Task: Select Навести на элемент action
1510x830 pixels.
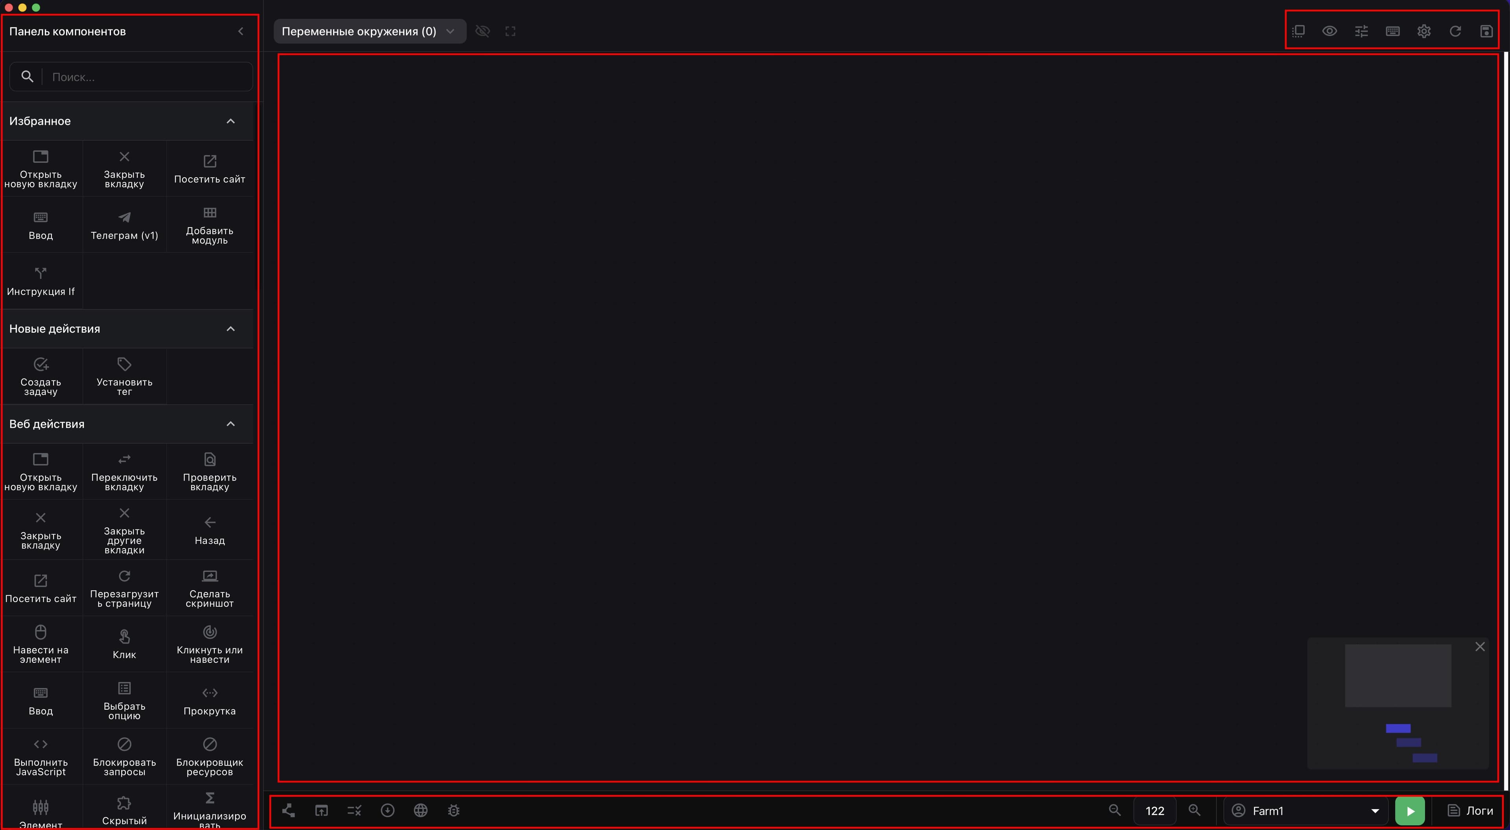Action: tap(41, 644)
